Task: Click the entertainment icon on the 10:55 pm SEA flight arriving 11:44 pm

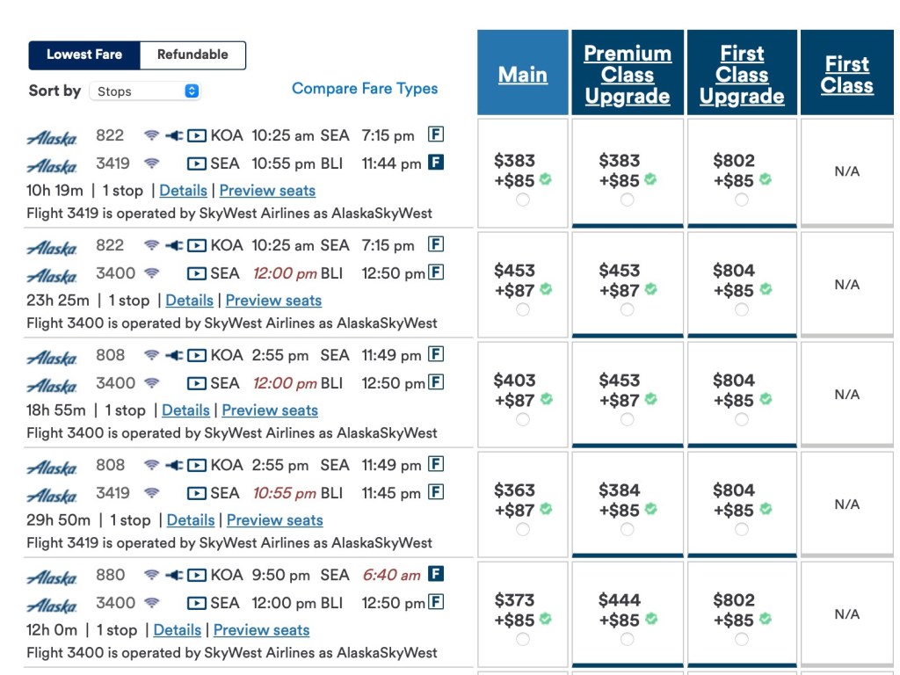Action: (x=197, y=163)
